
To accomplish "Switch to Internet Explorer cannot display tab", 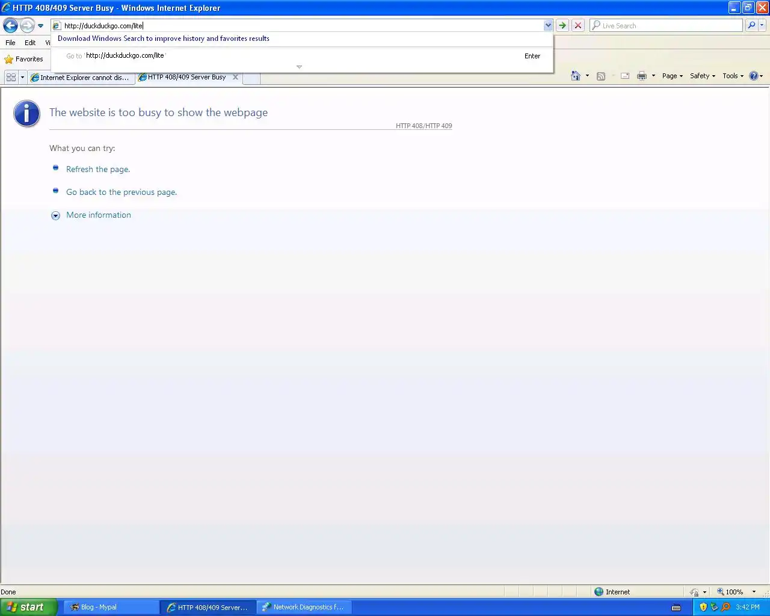I will pos(81,78).
